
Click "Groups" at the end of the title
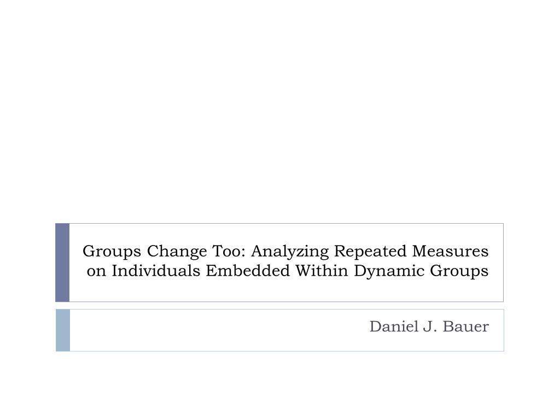tap(459, 271)
